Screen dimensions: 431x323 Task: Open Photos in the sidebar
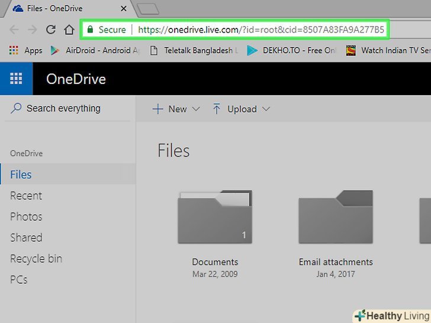tap(26, 217)
